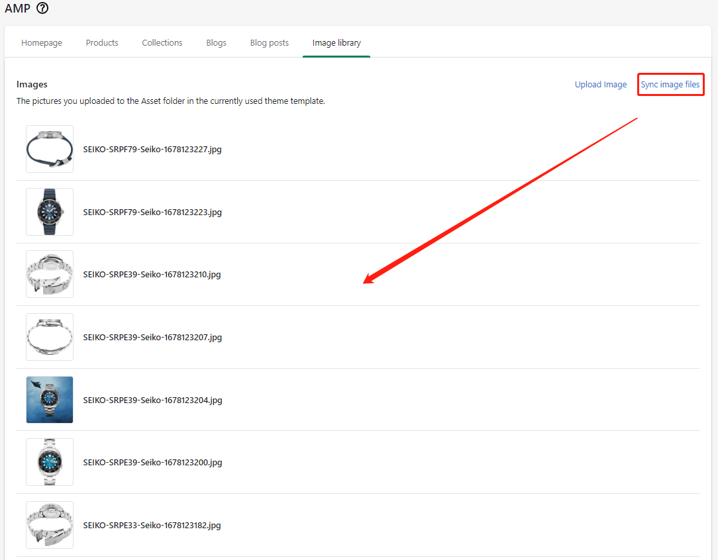The height and width of the screenshot is (560, 718).
Task: Open thumbnail for SEIKO-SRPE39-Seiko-1678123200.jpg
Action: pos(50,462)
